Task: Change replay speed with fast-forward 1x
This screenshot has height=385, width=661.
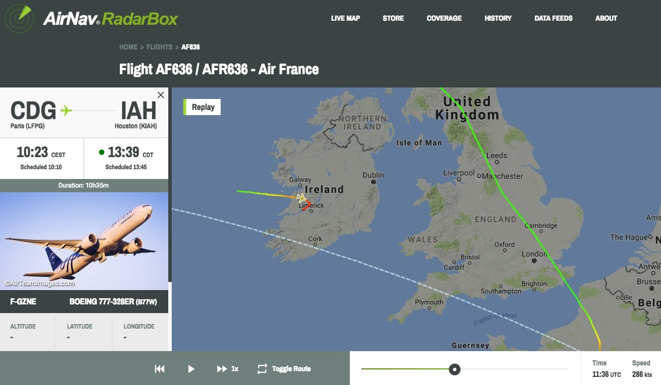Action: click(x=228, y=369)
